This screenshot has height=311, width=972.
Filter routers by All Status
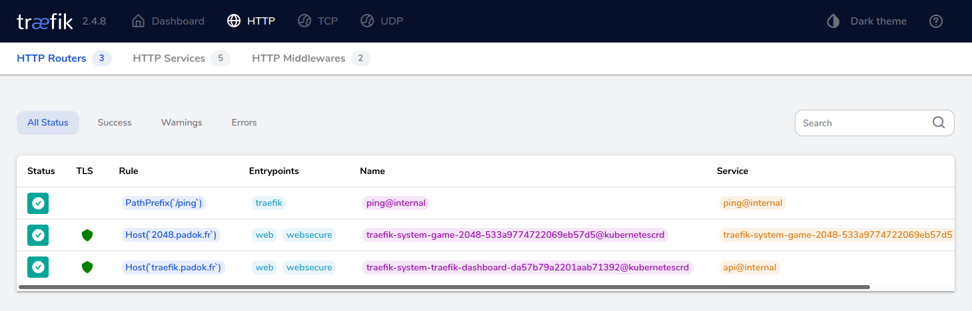(x=48, y=123)
